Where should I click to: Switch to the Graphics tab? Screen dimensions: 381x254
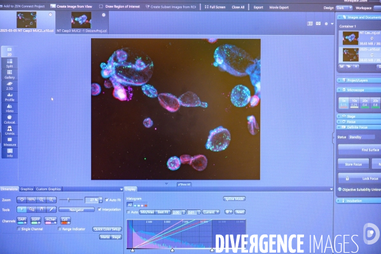[x=27, y=189]
